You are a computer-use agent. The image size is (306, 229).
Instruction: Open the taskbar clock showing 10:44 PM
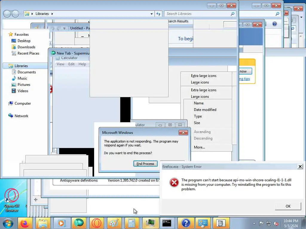pyautogui.click(x=291, y=223)
